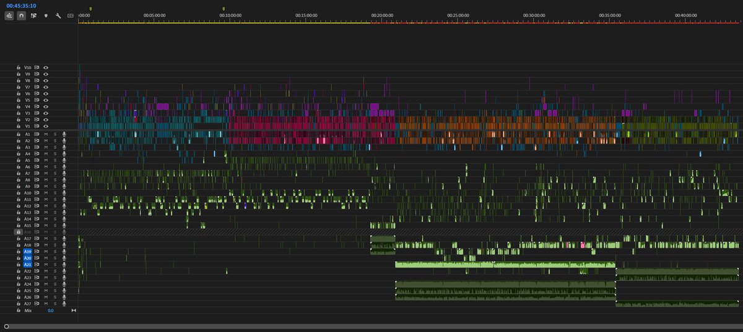Click voice-over record mic on A10
This screenshot has width=743, height=332.
64,193
